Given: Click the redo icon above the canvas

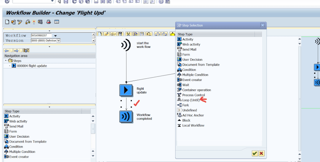Looking at the screenshot, I should tap(164, 34).
